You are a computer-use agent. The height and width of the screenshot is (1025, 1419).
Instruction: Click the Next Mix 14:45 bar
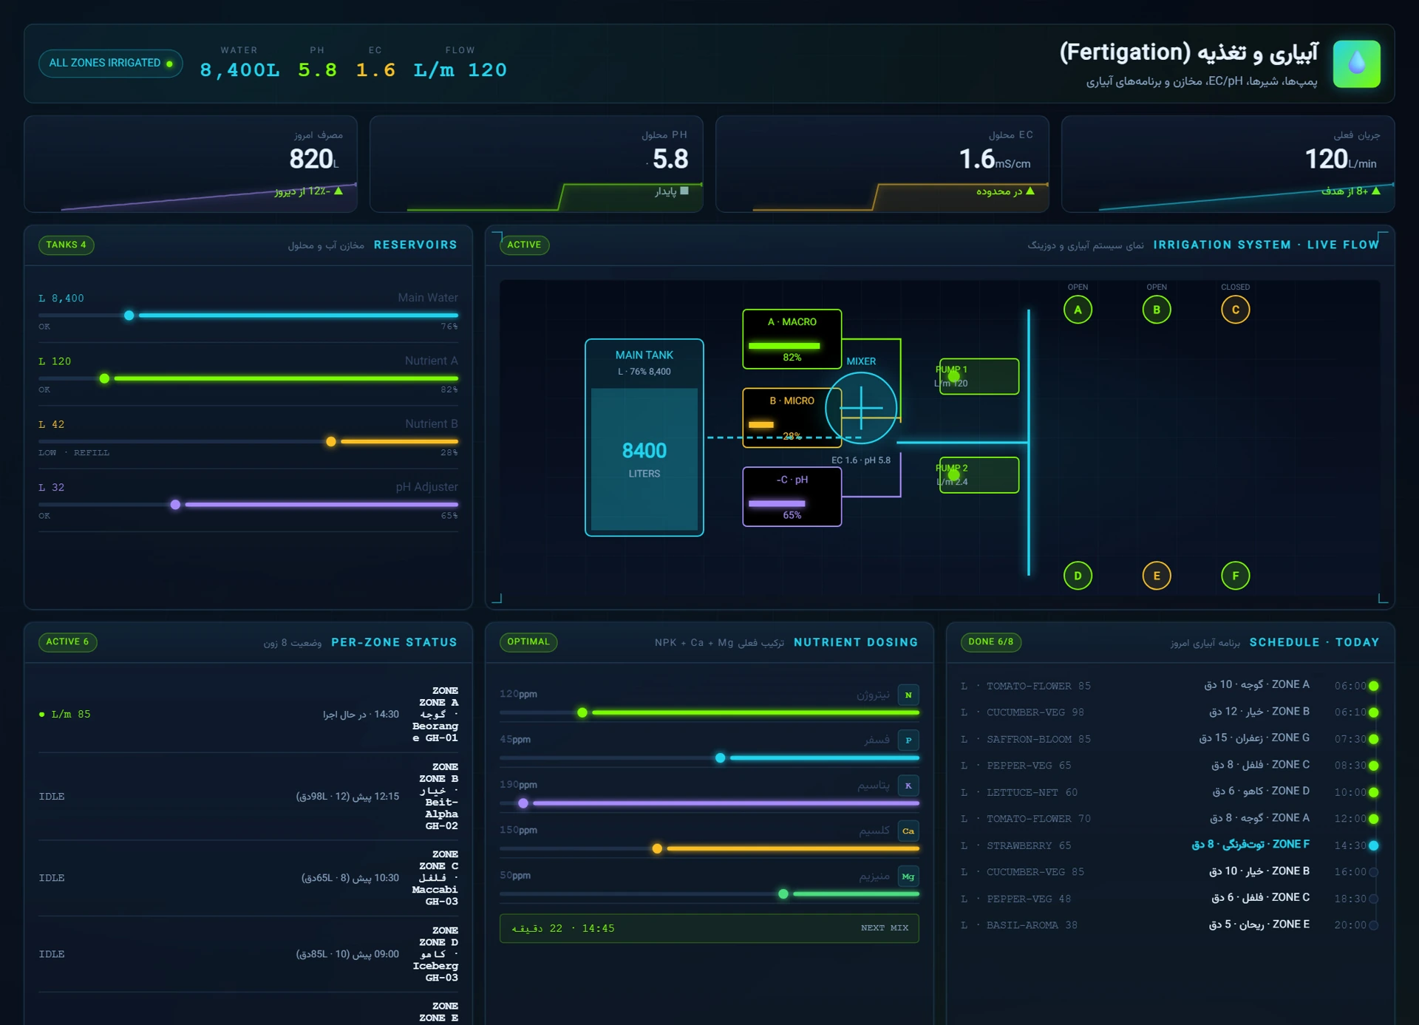(709, 928)
